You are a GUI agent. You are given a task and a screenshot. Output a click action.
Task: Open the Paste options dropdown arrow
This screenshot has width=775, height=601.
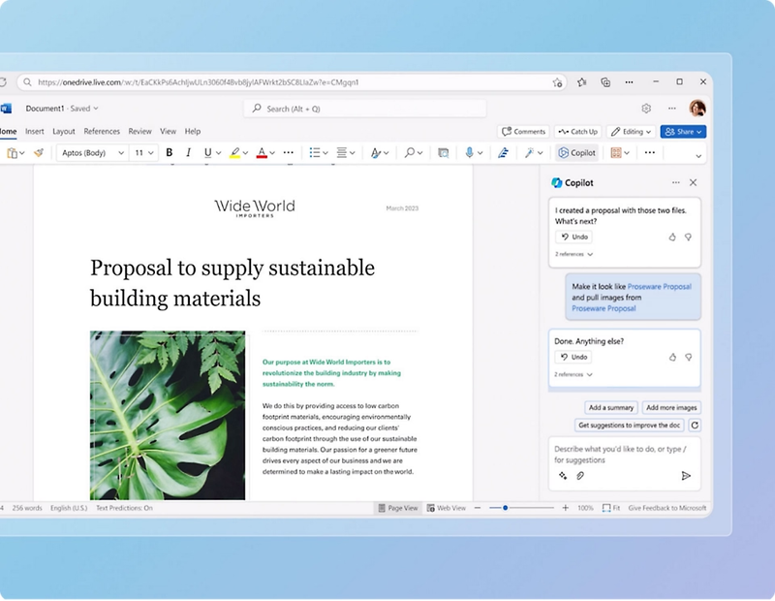(x=21, y=153)
